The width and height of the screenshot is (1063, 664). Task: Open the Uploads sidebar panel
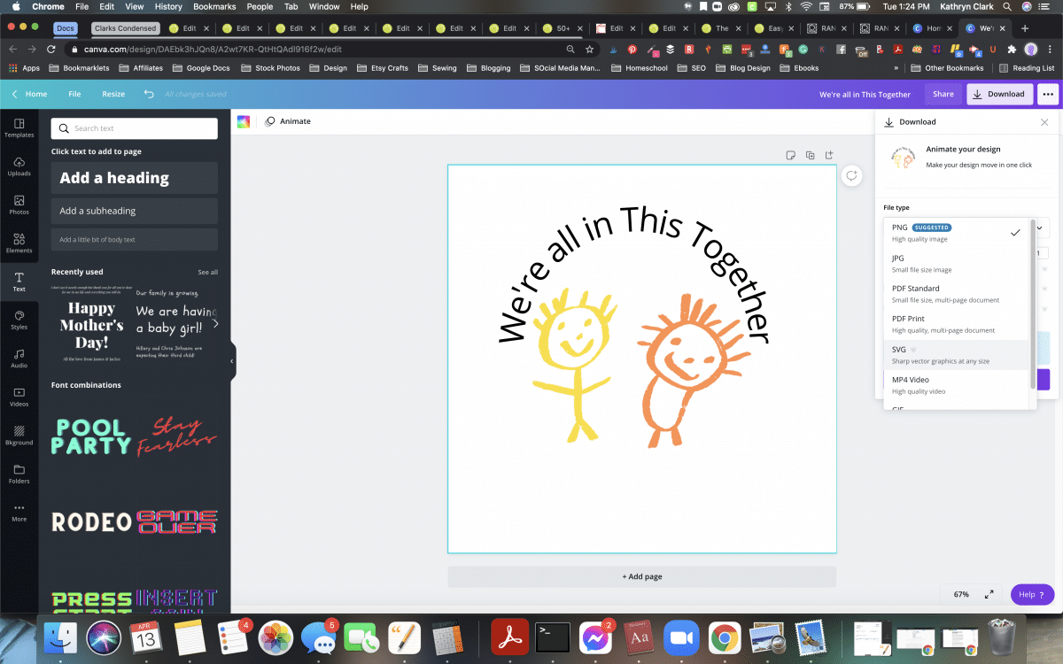coord(19,166)
